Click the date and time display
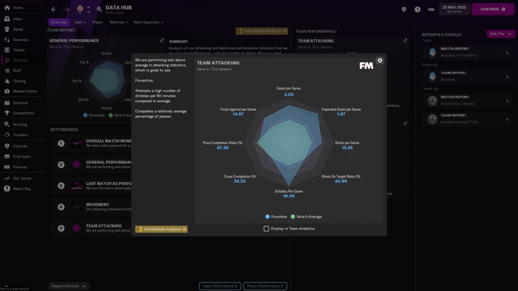 (x=454, y=9)
